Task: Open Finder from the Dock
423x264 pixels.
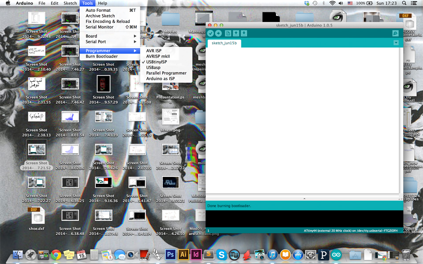Action: [x=18, y=255]
